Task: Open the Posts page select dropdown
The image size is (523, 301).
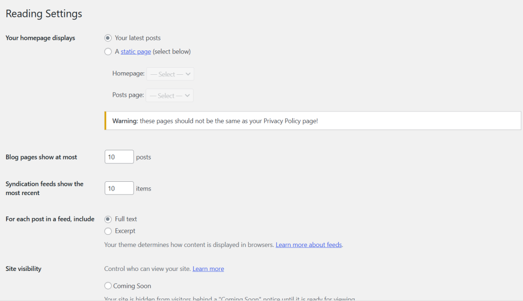Action: pyautogui.click(x=170, y=95)
